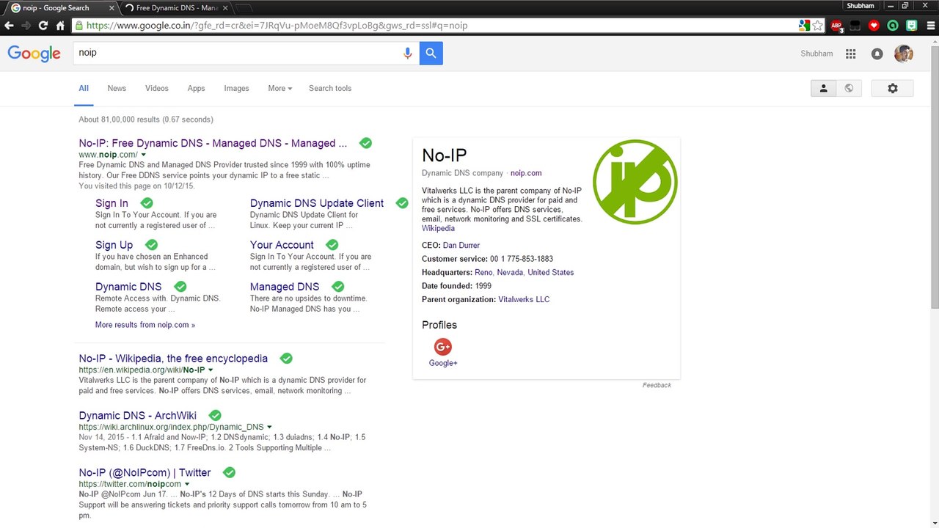
Task: Switch to global results (hide private)
Action: 849,88
